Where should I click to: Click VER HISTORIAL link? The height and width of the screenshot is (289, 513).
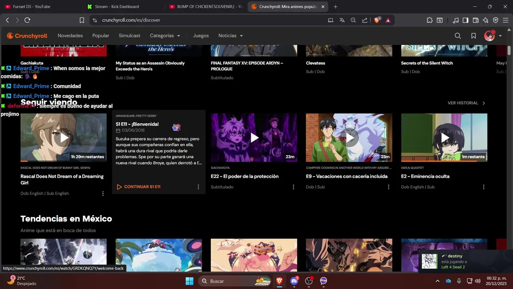coord(467,103)
